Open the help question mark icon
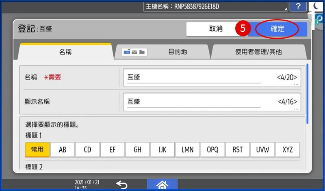This screenshot has width=325, height=191. point(298,7)
